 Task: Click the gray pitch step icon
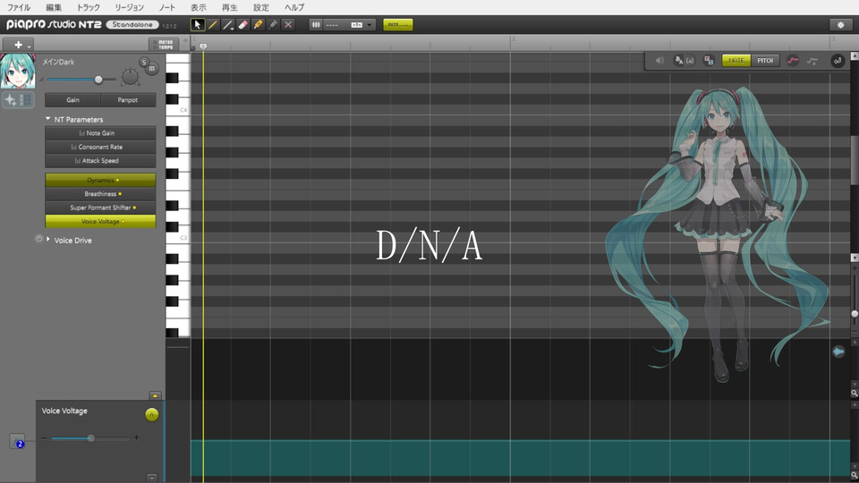coord(812,60)
